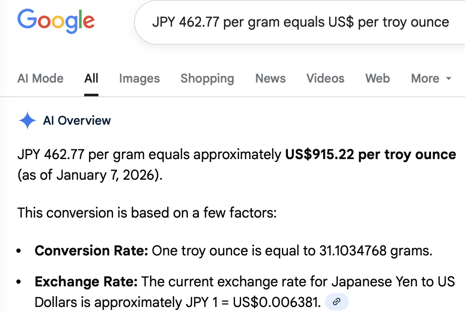Click the bold Exchange Rate label
Image resolution: width=465 pixels, height=313 pixels.
[86, 282]
